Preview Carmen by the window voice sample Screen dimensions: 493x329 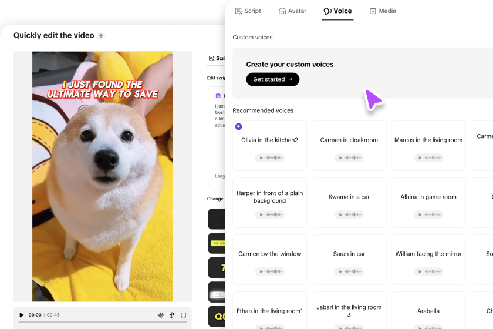270,271
